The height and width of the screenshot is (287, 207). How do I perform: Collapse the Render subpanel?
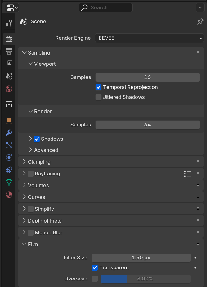(30, 111)
